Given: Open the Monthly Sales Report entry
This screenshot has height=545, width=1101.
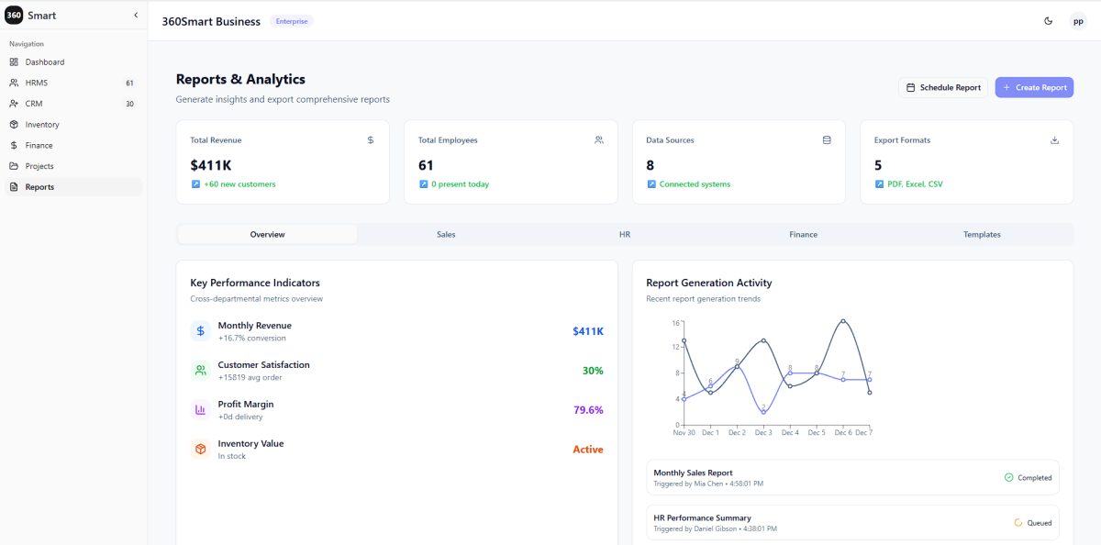Looking at the screenshot, I should pos(693,473).
